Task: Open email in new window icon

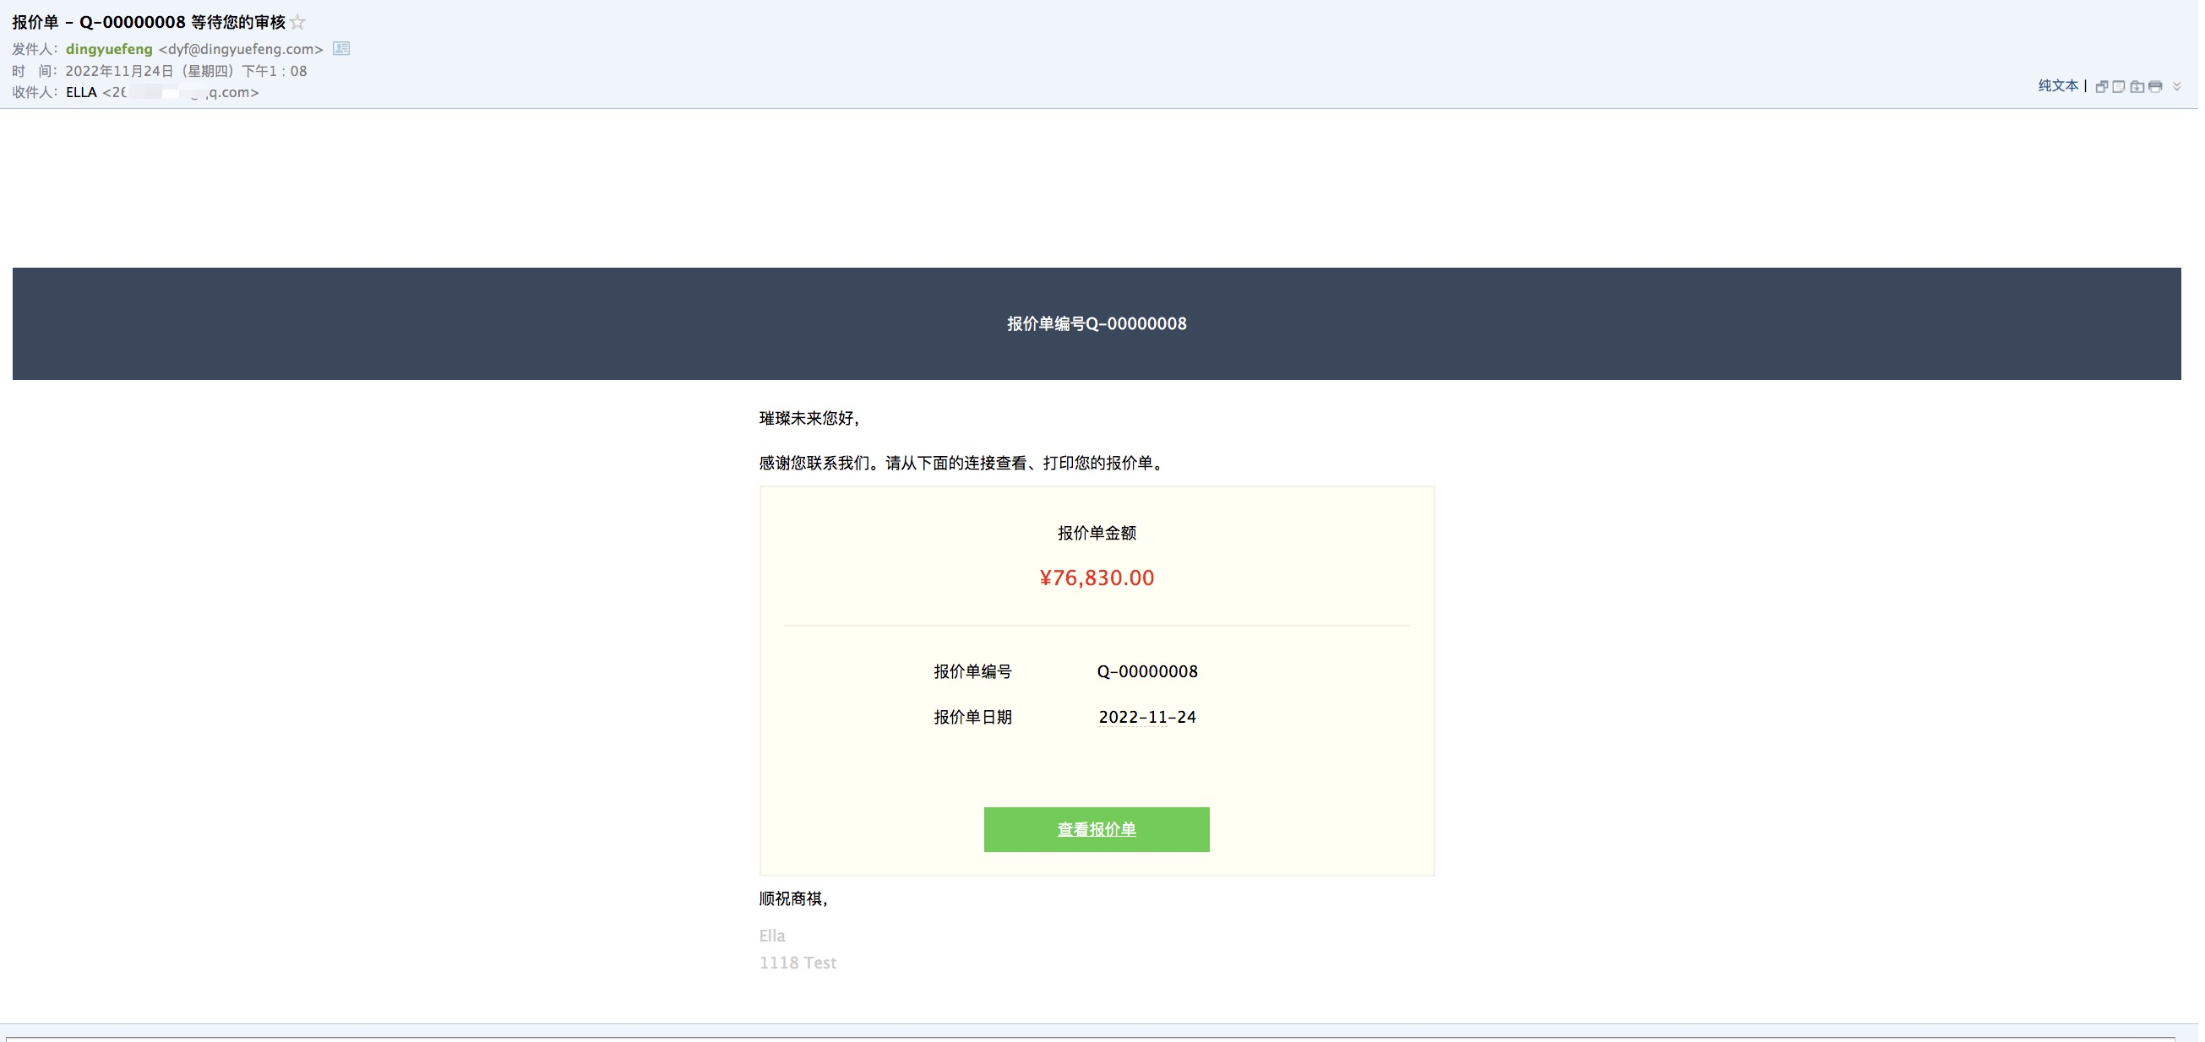Action: [2100, 86]
